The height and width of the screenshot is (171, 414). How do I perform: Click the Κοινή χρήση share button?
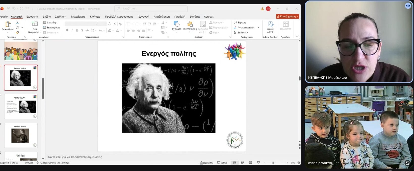288,17
